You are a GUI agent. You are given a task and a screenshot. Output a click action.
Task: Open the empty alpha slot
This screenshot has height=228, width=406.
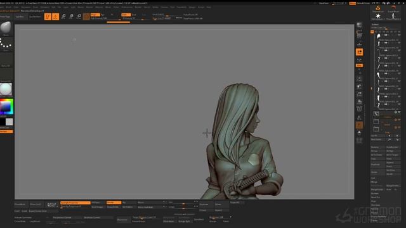pos(6,60)
